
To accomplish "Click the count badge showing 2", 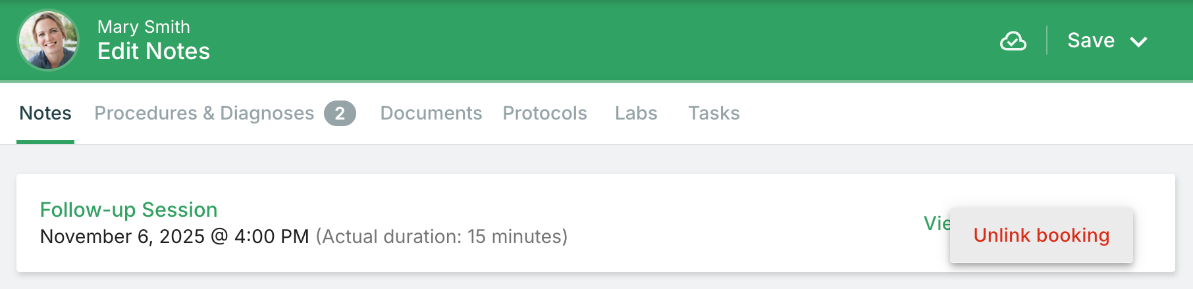I will point(340,113).
